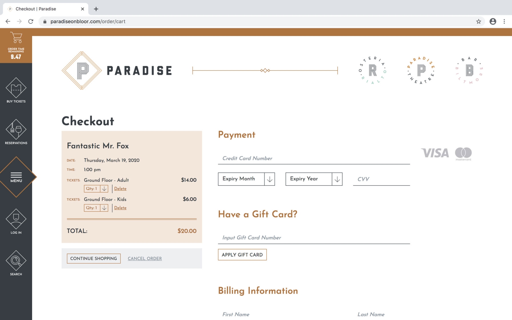The width and height of the screenshot is (512, 320).
Task: Click the 1:00 pm showtime
Action: click(92, 170)
